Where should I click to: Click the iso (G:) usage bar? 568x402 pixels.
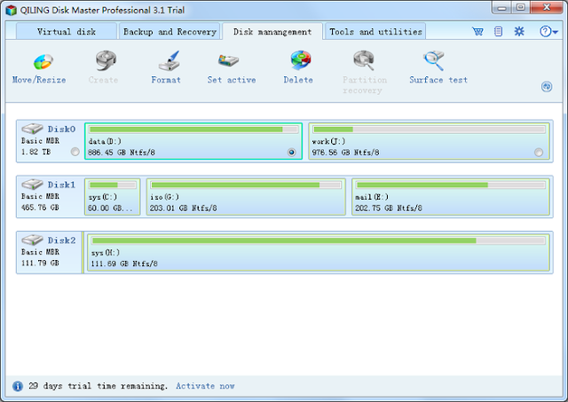(246, 185)
